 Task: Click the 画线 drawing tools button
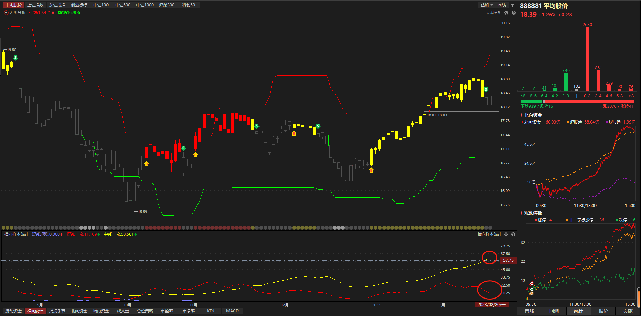502,5
